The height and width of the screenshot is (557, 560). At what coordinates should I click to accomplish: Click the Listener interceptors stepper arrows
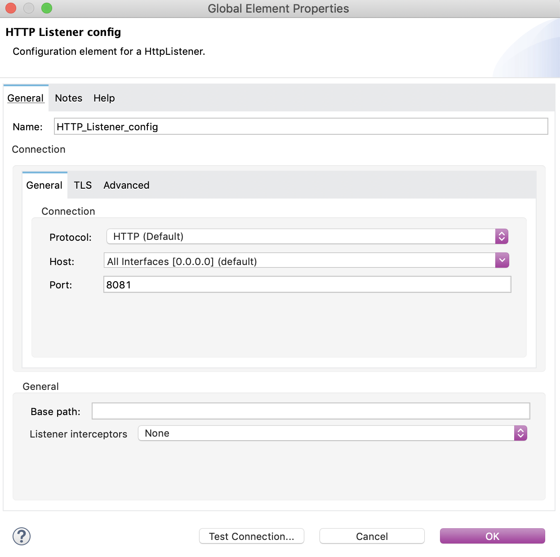tap(520, 433)
